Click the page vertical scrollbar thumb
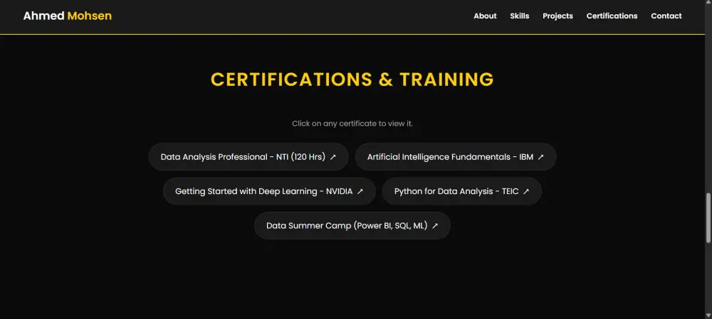The height and width of the screenshot is (319, 712). (x=708, y=218)
